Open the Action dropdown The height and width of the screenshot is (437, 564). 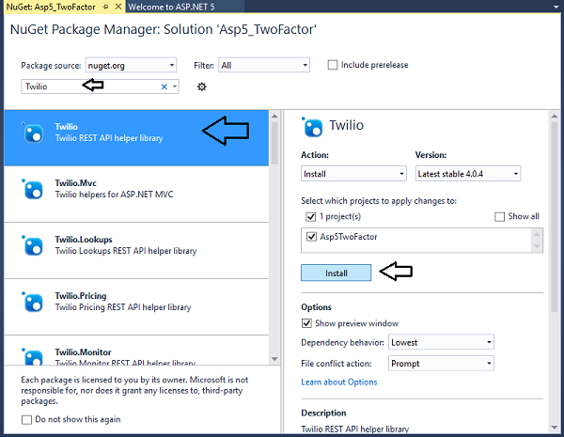point(353,174)
